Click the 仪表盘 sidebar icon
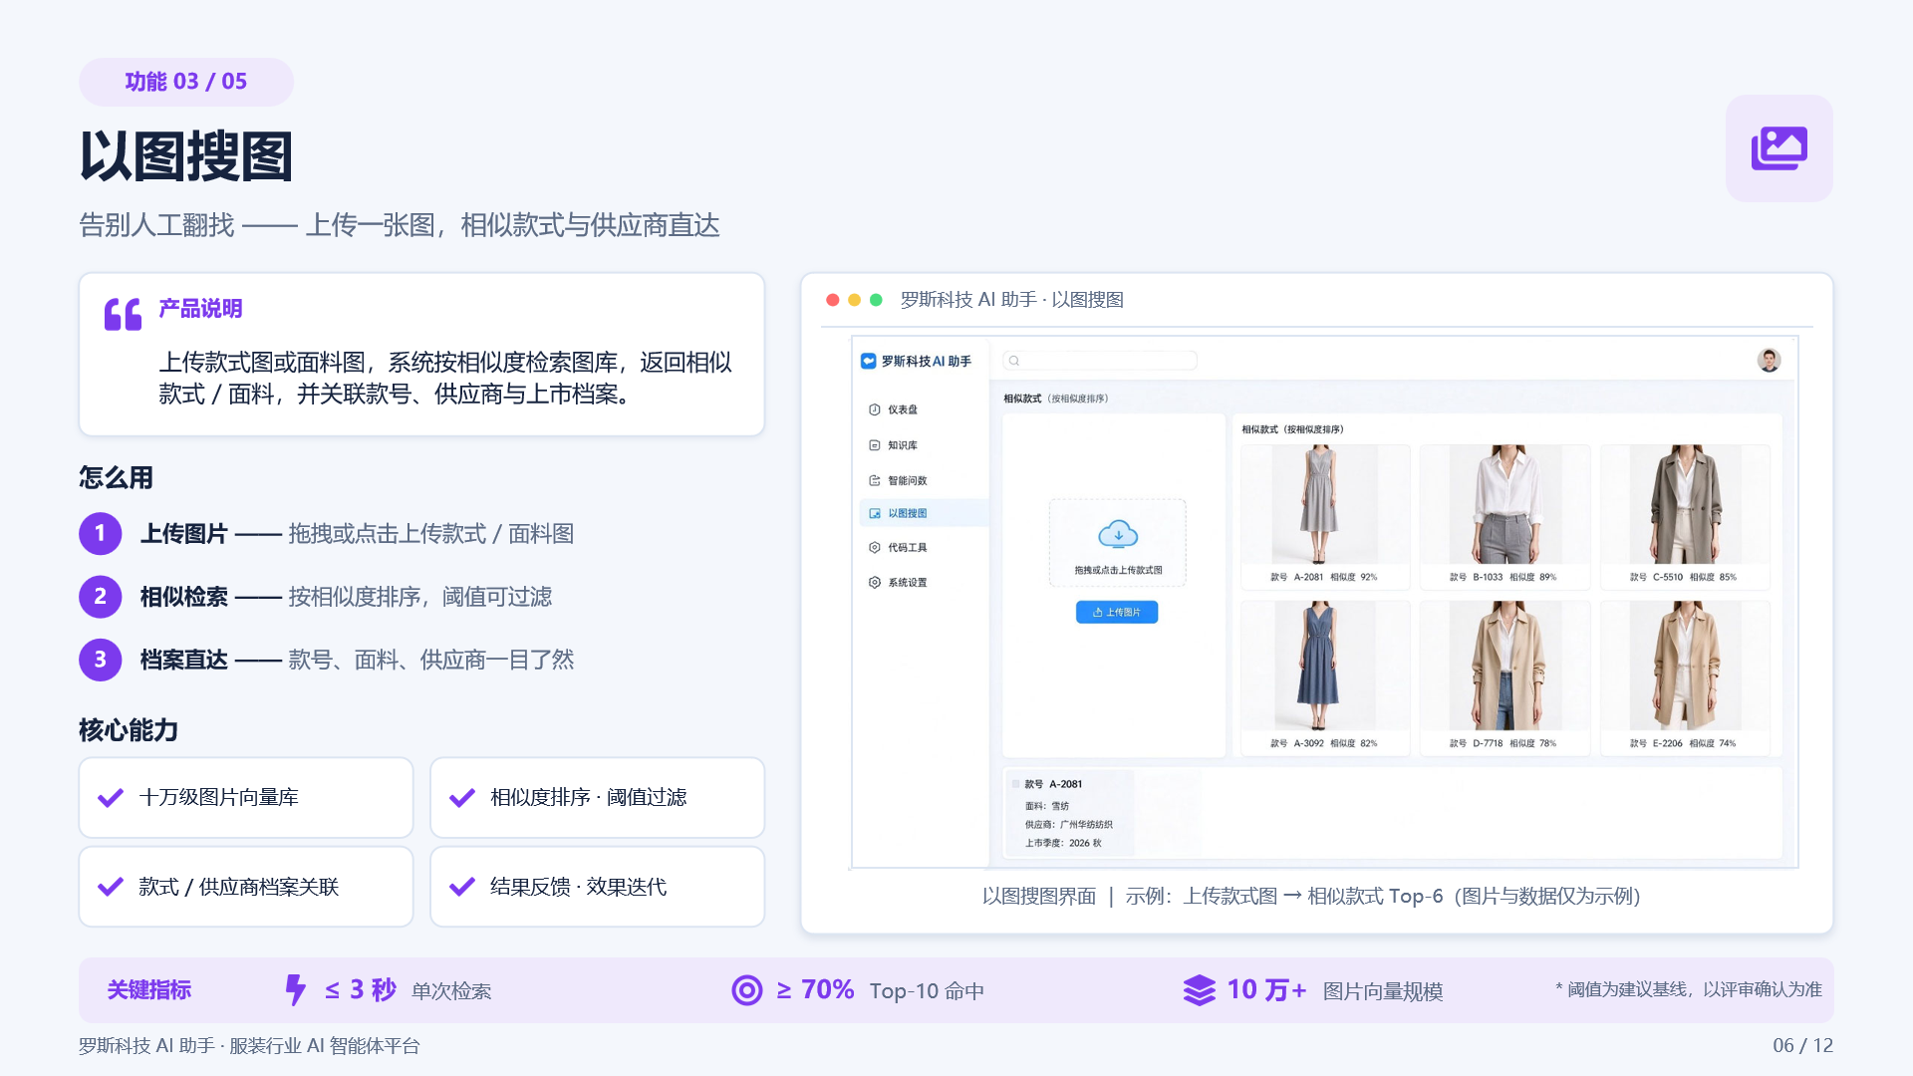This screenshot has width=1913, height=1076. (874, 409)
